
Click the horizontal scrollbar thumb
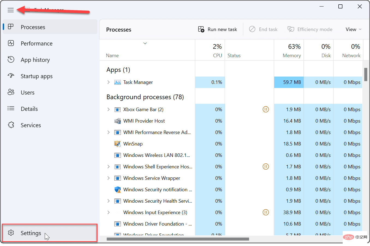[x=178, y=239]
